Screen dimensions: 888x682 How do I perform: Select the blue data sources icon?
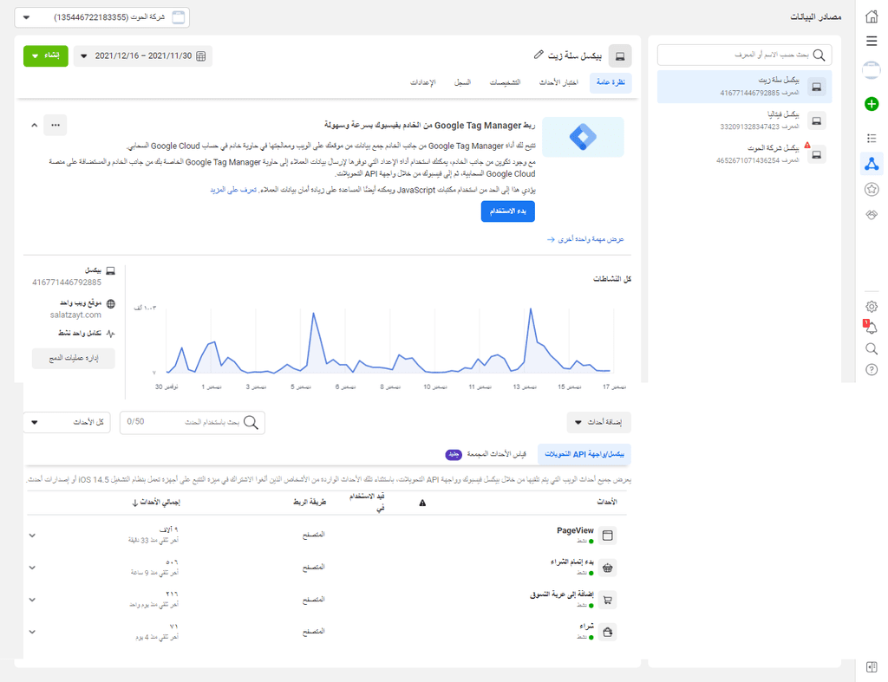[872, 164]
